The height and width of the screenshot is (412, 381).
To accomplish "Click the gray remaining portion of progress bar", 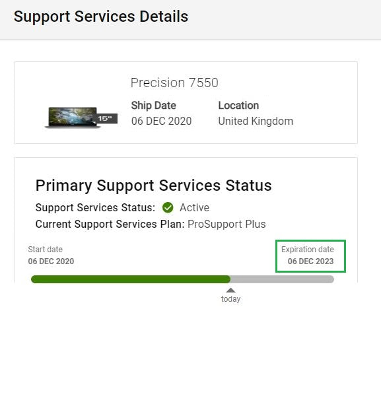I will tap(282, 279).
